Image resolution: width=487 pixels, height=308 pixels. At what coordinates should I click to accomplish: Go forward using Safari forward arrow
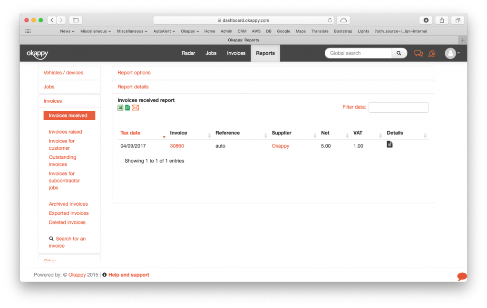61,20
